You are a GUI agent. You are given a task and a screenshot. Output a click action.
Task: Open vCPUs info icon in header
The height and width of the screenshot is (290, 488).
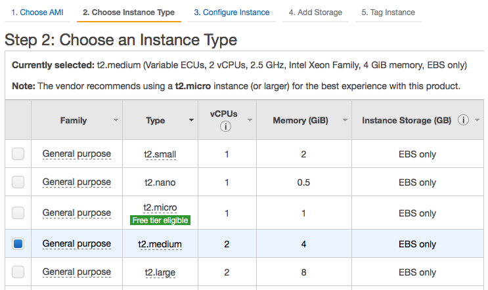[225, 127]
